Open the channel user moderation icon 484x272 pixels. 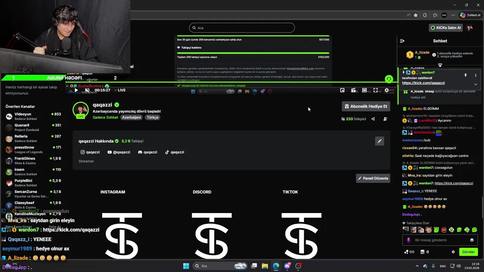coord(385,119)
